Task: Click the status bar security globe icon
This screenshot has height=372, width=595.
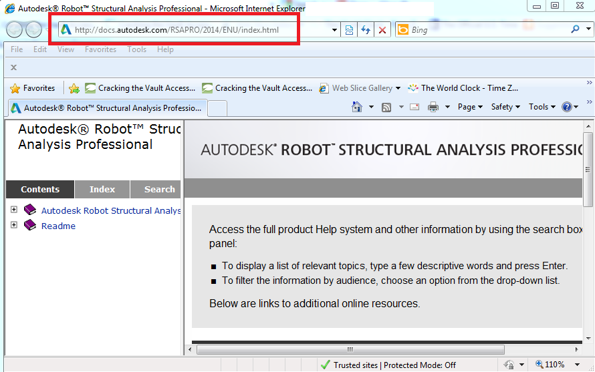Action: pos(509,365)
